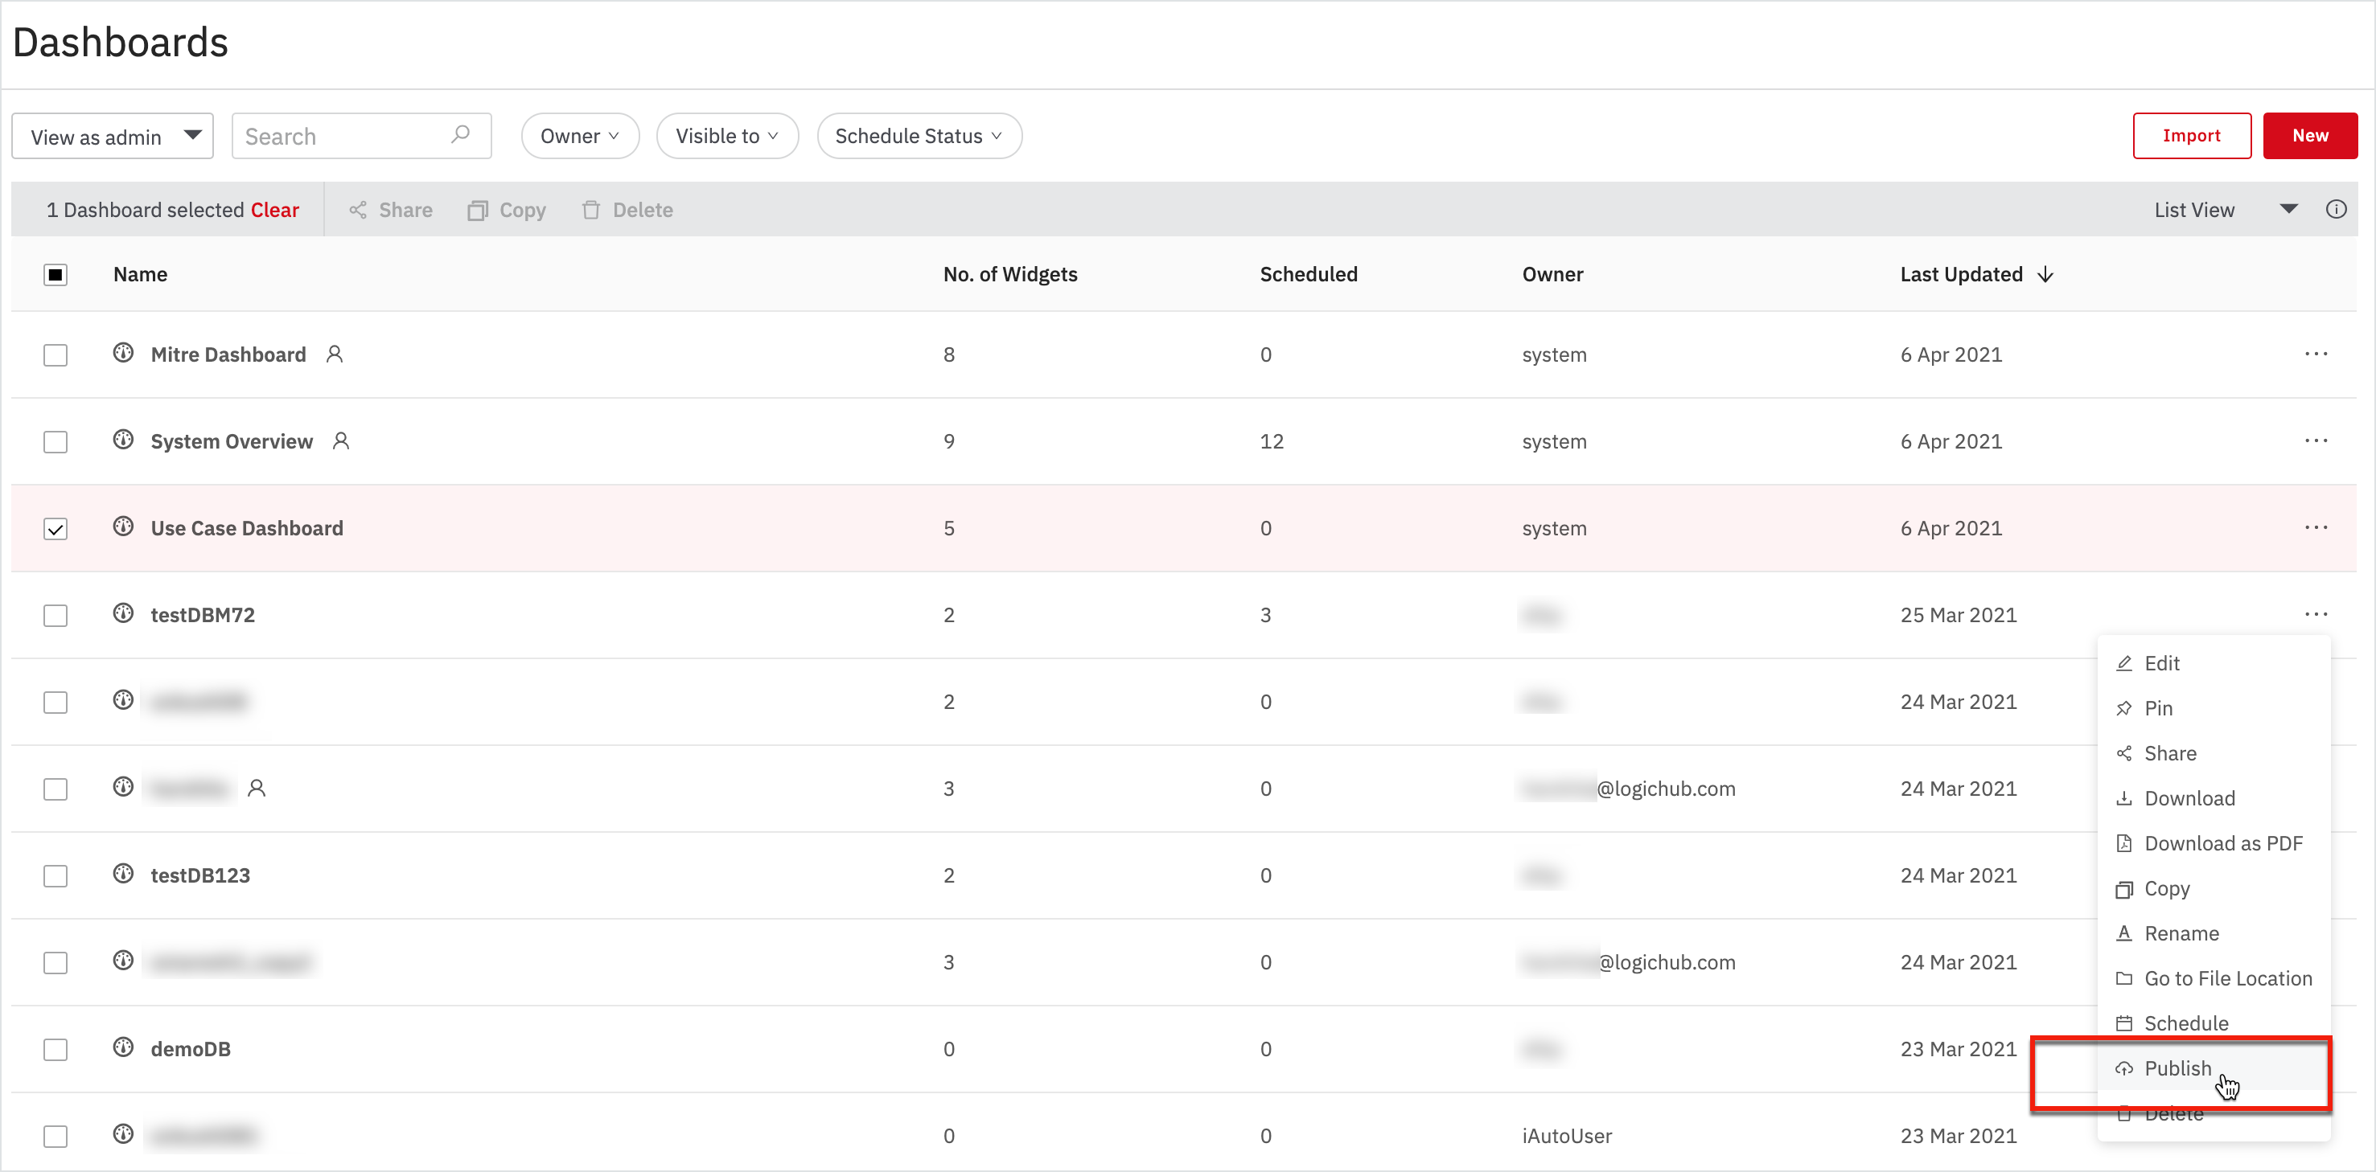Click the sort arrow on Last Updated
The image size is (2376, 1172).
(2045, 275)
